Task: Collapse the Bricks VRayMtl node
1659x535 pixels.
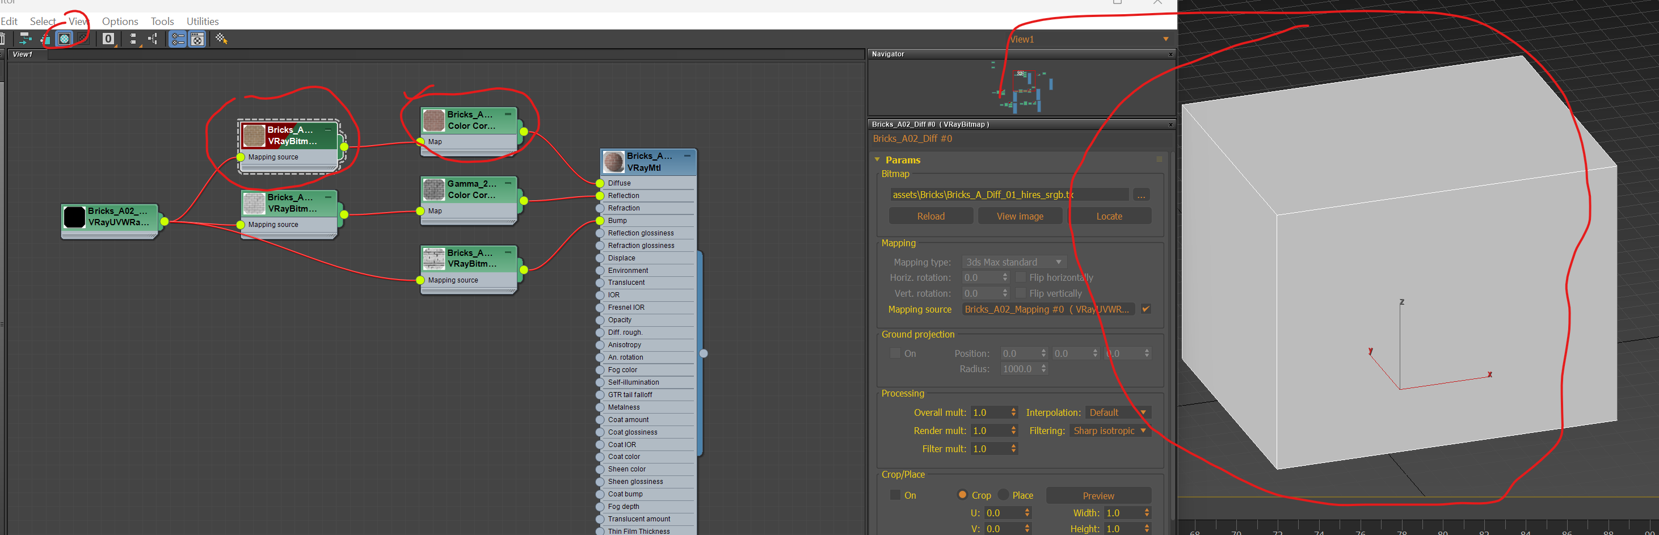Action: 687,156
